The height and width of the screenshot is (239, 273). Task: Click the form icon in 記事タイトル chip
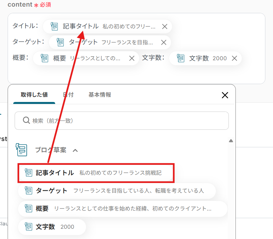(x=54, y=26)
